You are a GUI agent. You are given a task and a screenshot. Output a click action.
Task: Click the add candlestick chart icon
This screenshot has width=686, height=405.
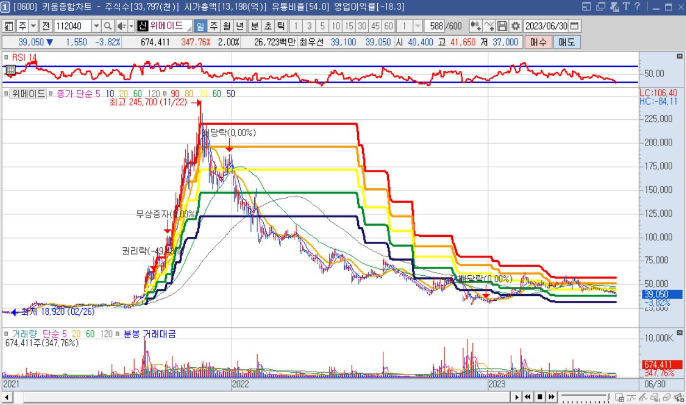click(476, 26)
